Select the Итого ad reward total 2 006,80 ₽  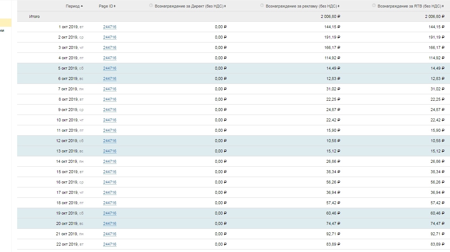pyautogui.click(x=330, y=16)
